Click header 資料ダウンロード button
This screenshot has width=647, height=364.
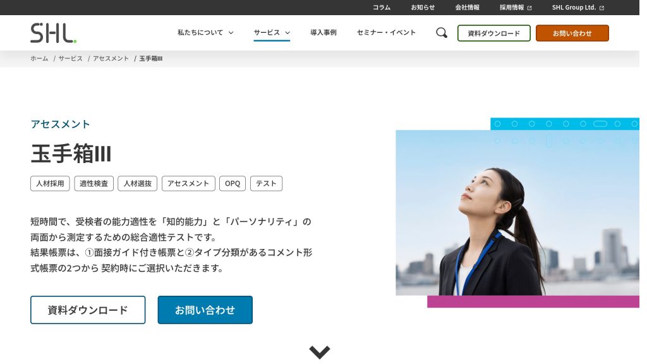point(494,33)
